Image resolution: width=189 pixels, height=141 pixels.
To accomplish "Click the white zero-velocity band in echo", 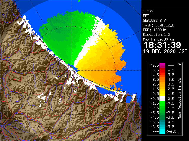I will click(x=89, y=45).
